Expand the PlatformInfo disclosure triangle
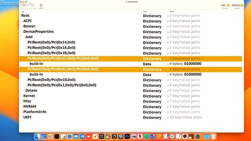The width and height of the screenshot is (251, 141). tap(22, 112)
